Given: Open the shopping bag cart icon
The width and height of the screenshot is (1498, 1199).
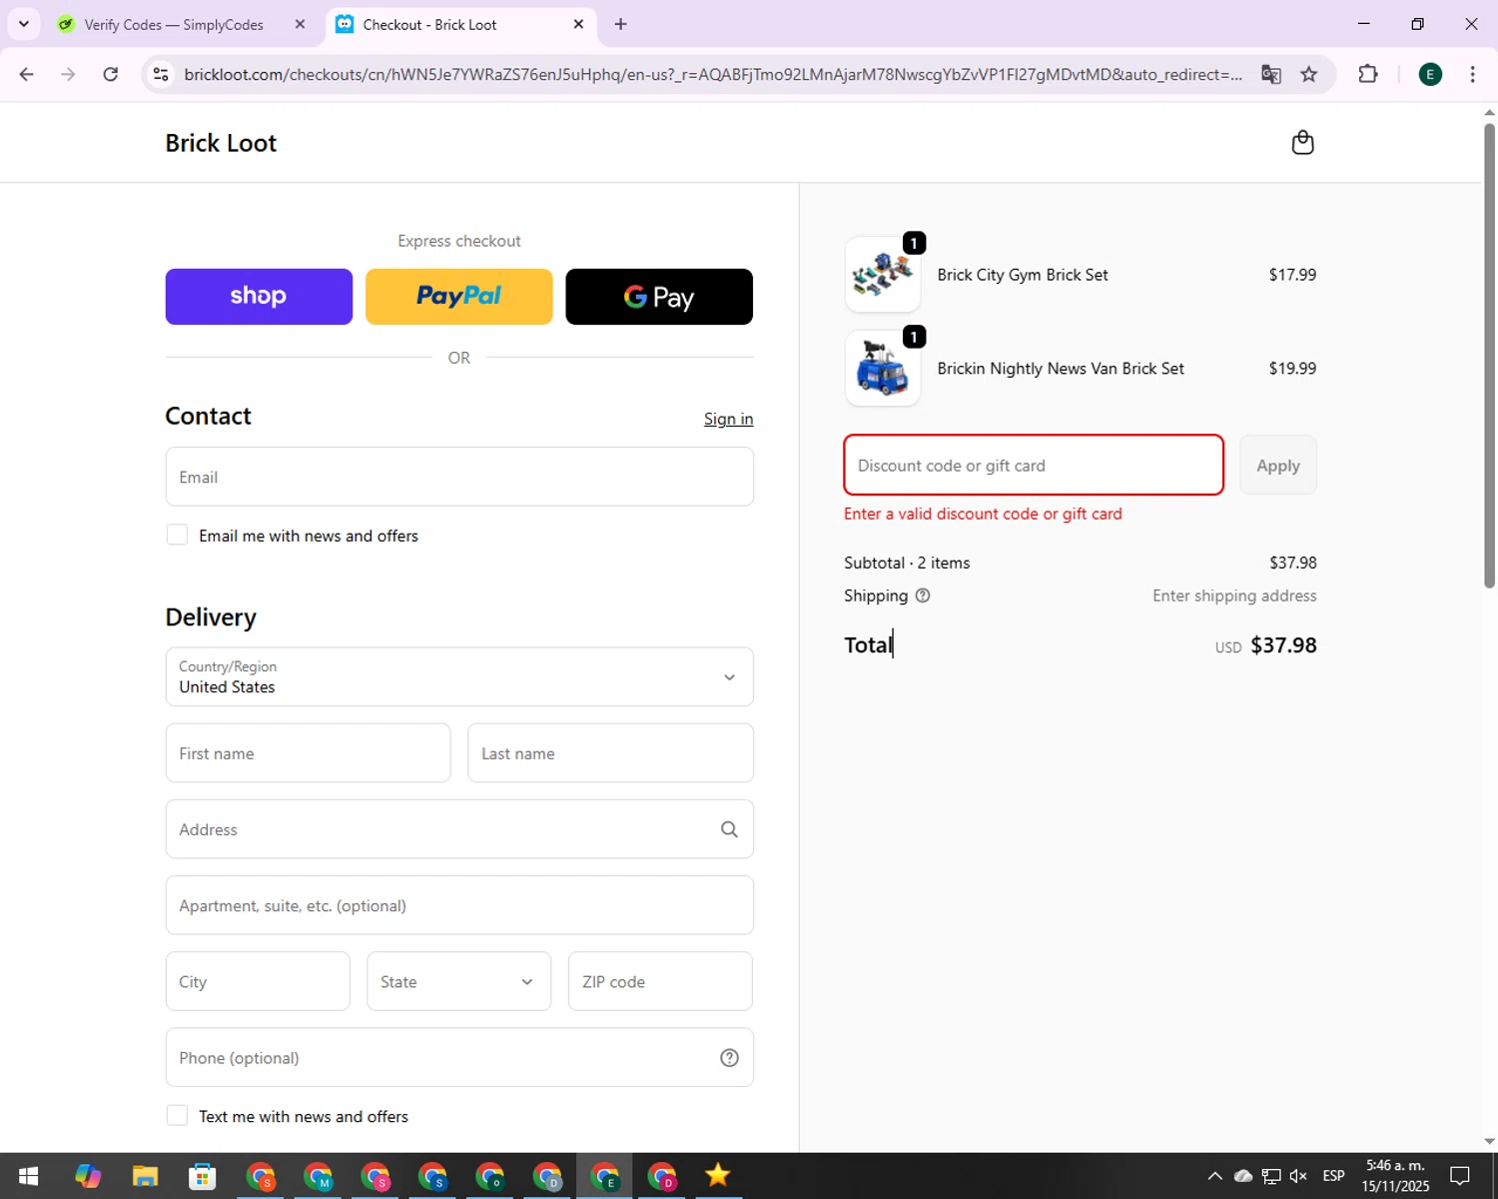Looking at the screenshot, I should point(1302,143).
